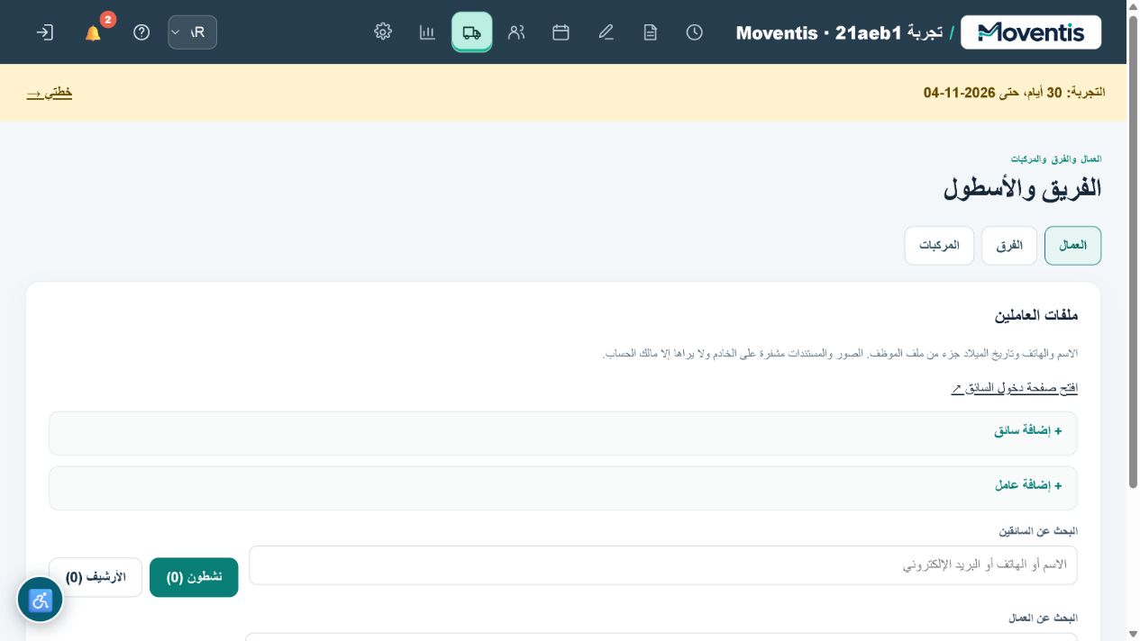The height and width of the screenshot is (641, 1140).
Task: Switch to the الفرق tab
Action: click(x=1009, y=246)
